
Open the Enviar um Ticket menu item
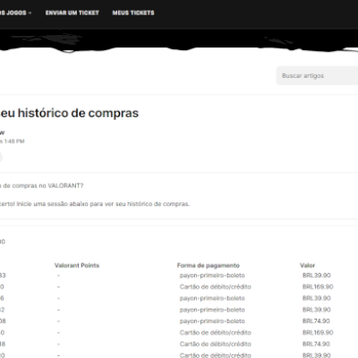(x=72, y=13)
